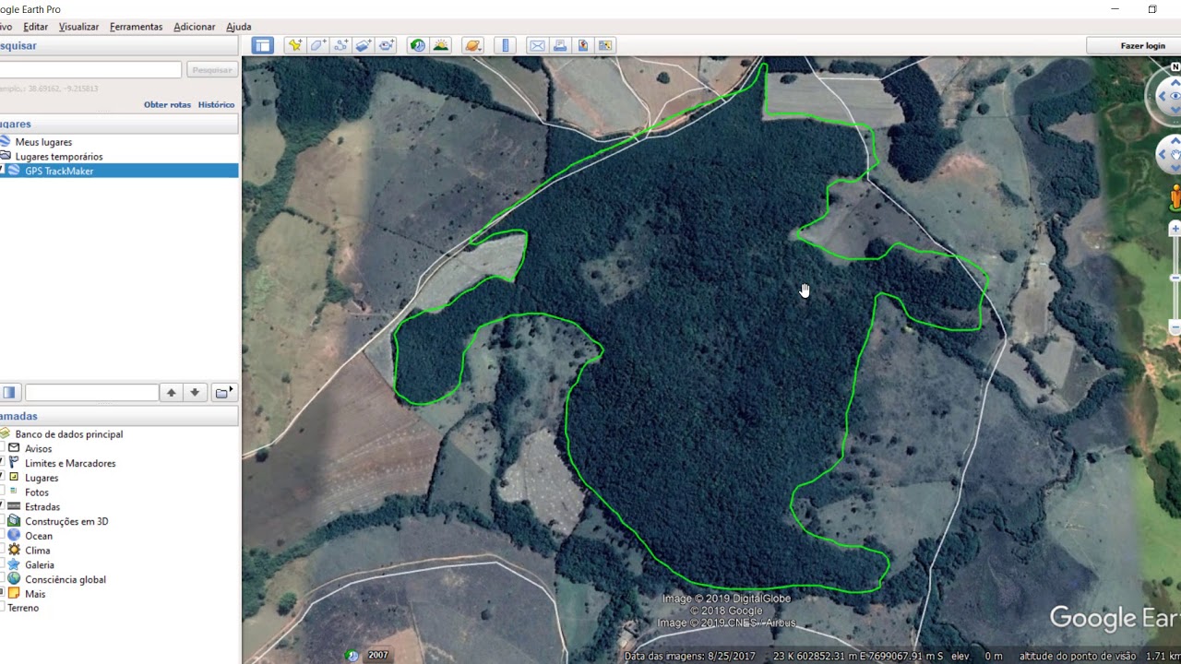Image resolution: width=1181 pixels, height=664 pixels.
Task: Click the Print icon
Action: tap(560, 45)
